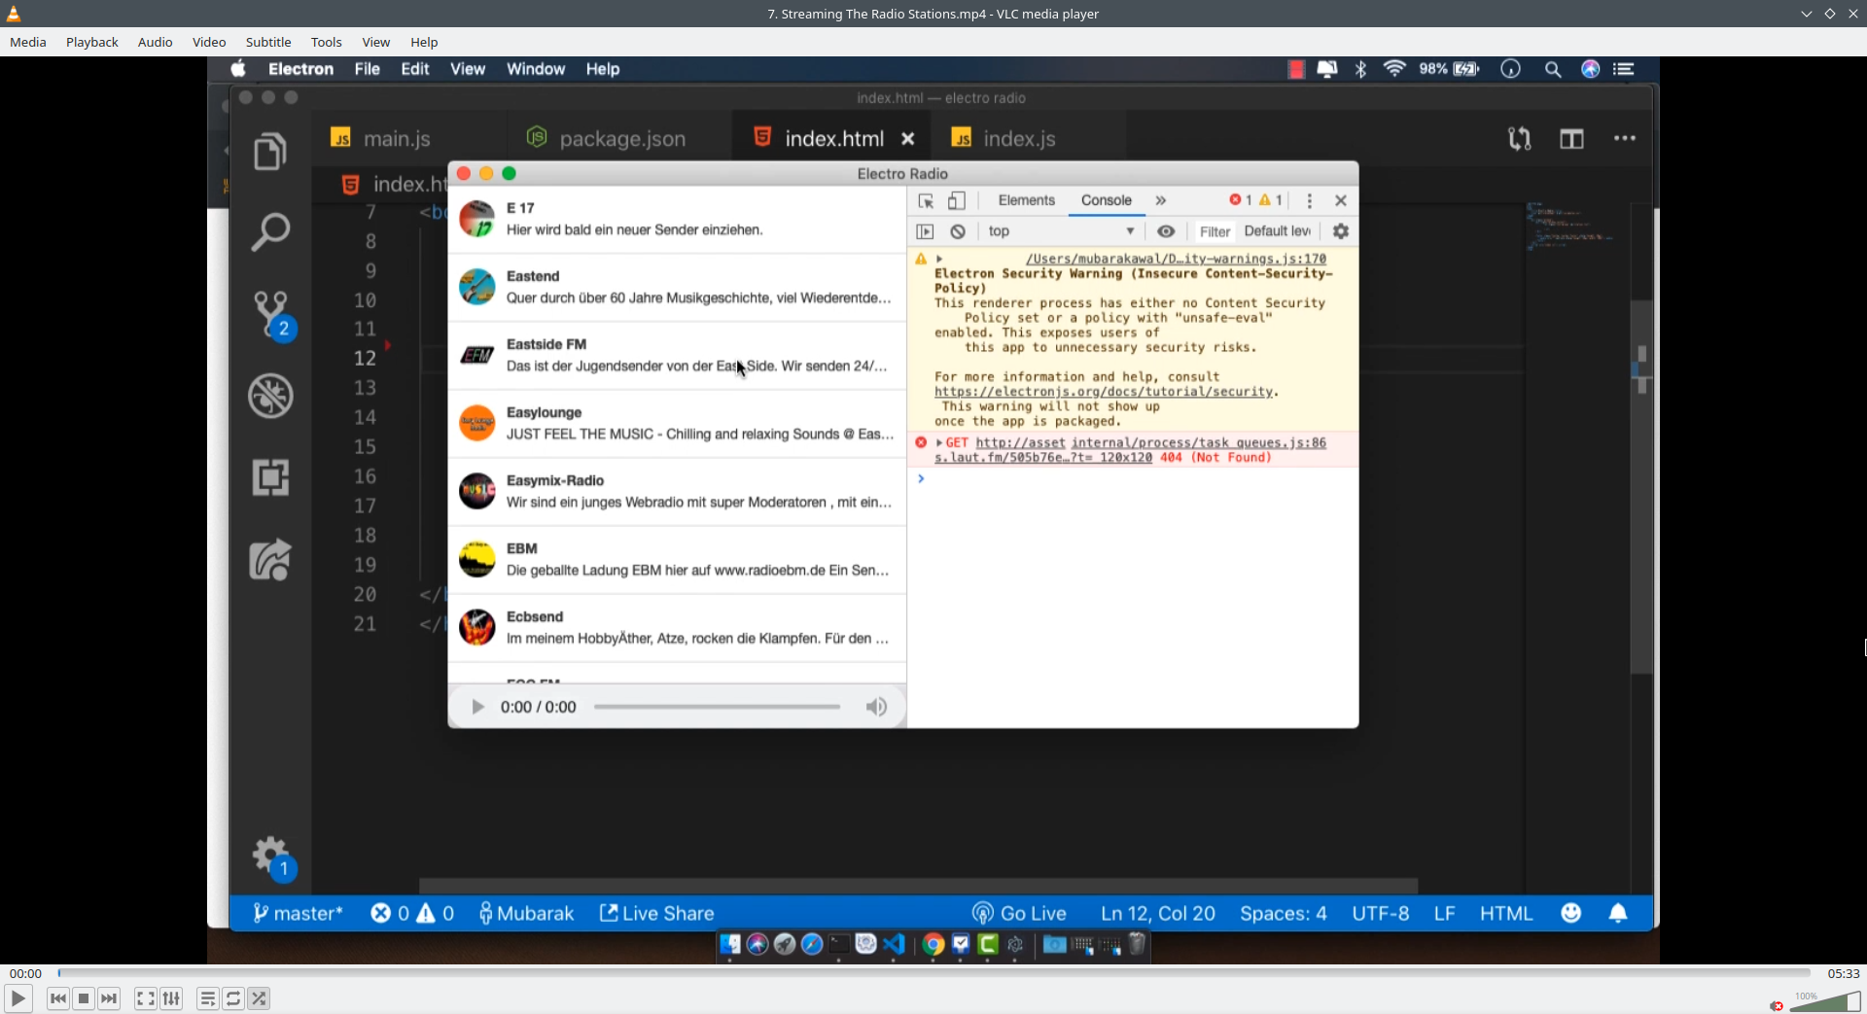Skip to previous media in VLC
This screenshot has width=1867, height=1014.
(58, 998)
